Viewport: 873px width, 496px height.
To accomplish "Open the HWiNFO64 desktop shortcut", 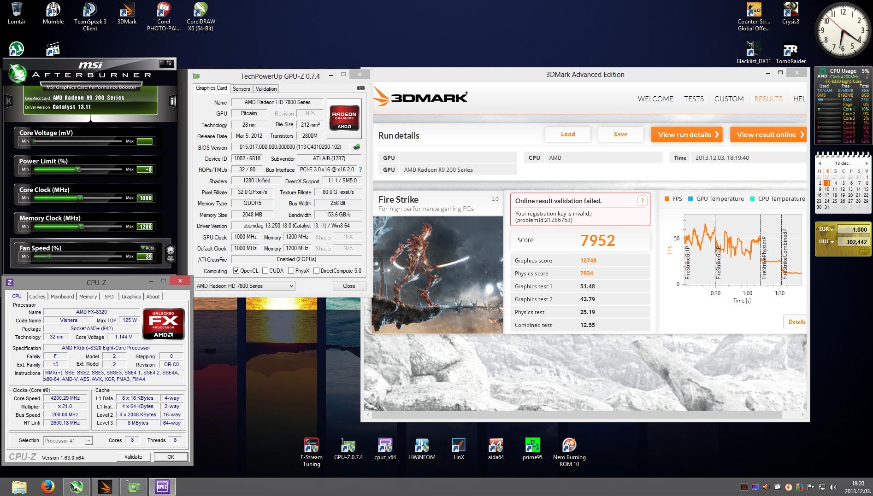I will [422, 449].
